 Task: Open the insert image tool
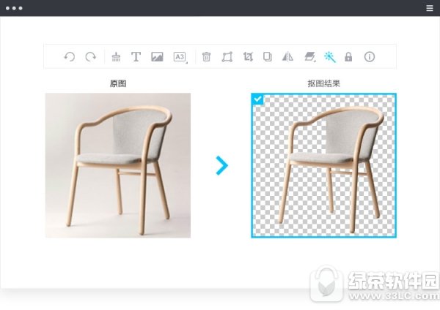coord(157,57)
